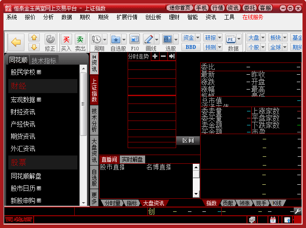The image size is (306, 228).
Task: Switch to the 实时解盘 tab
Action: click(x=132, y=159)
